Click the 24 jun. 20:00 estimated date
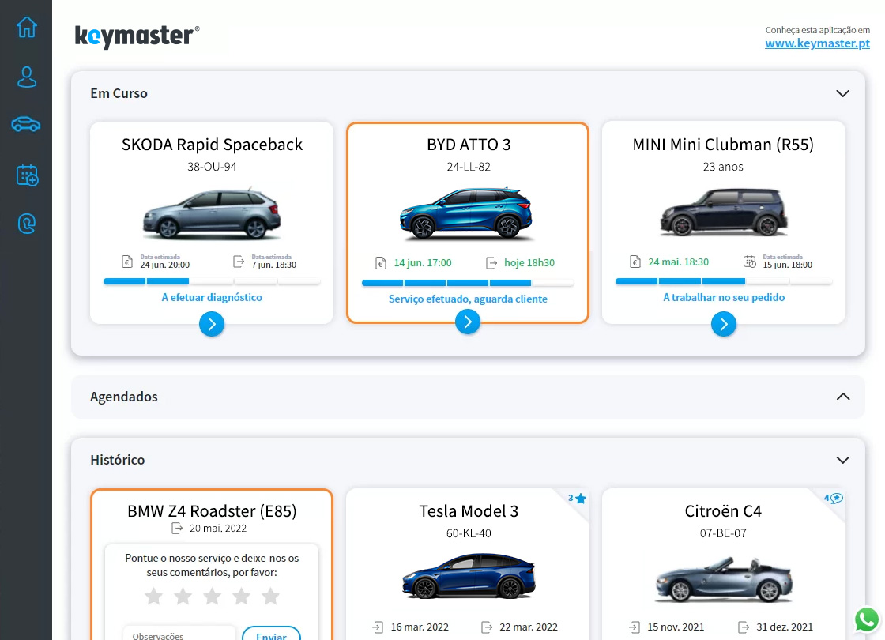 click(165, 265)
